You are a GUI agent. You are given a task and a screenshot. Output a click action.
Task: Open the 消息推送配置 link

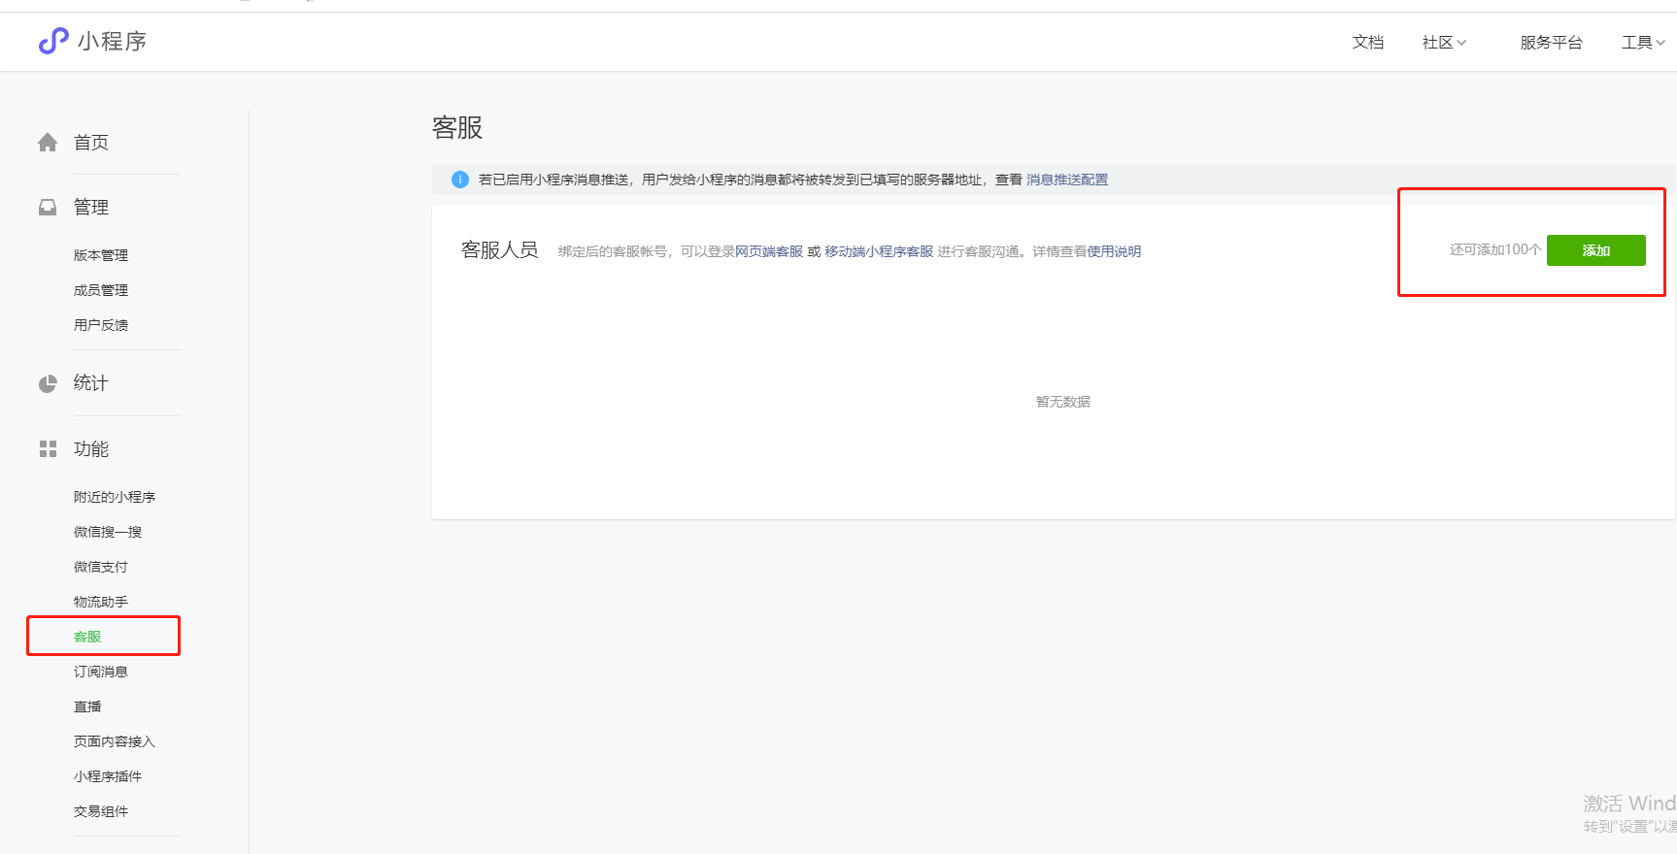point(1066,180)
